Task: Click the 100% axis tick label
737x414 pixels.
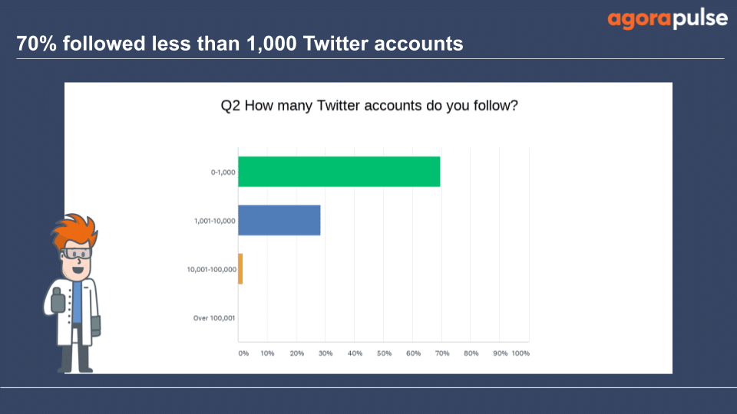Action: 521,353
